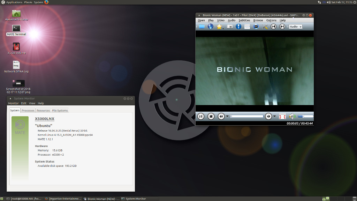Expand the rewind options dropdown arrow
The image size is (357, 201).
(x=227, y=117)
